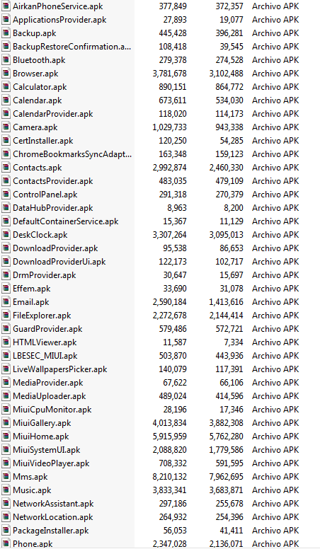Screen dimensions: 320x549
Task: Click the Calculator.apk archive icon
Action: (x=6, y=87)
